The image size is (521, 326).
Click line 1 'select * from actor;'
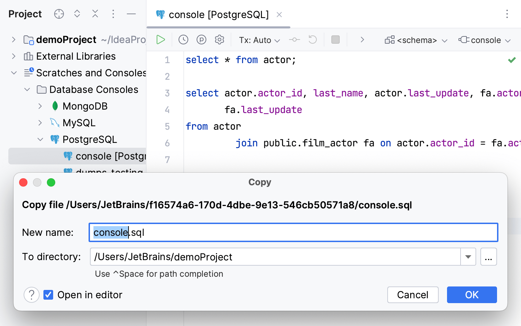click(241, 60)
